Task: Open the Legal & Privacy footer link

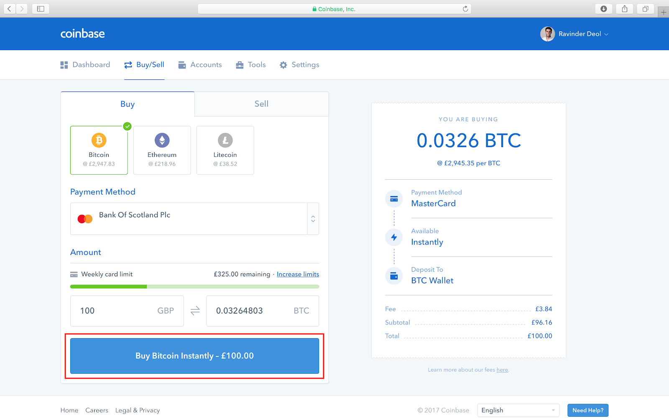Action: click(138, 410)
